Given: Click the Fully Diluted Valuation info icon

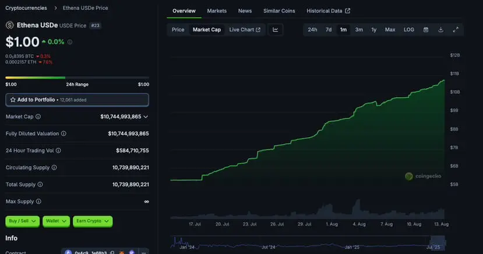Looking at the screenshot, I should coord(64,133).
